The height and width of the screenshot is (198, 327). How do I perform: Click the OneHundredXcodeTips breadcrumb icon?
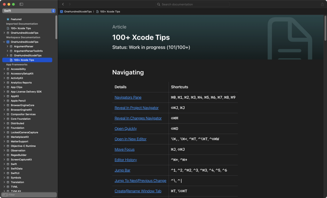(61, 12)
